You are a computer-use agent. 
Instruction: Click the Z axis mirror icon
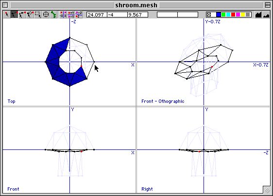[x=79, y=15]
